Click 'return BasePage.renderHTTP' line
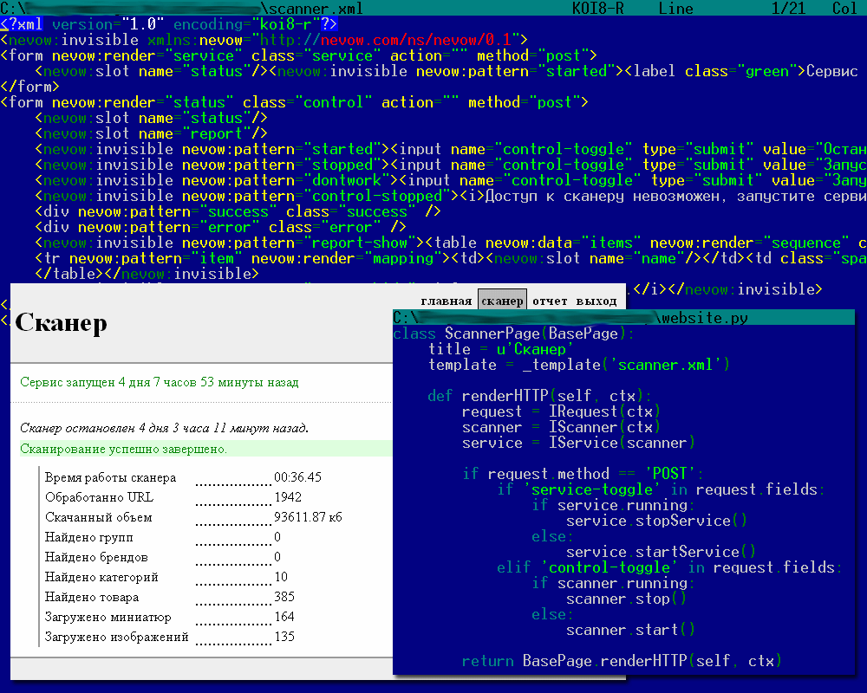867x693 pixels. pyautogui.click(x=622, y=661)
